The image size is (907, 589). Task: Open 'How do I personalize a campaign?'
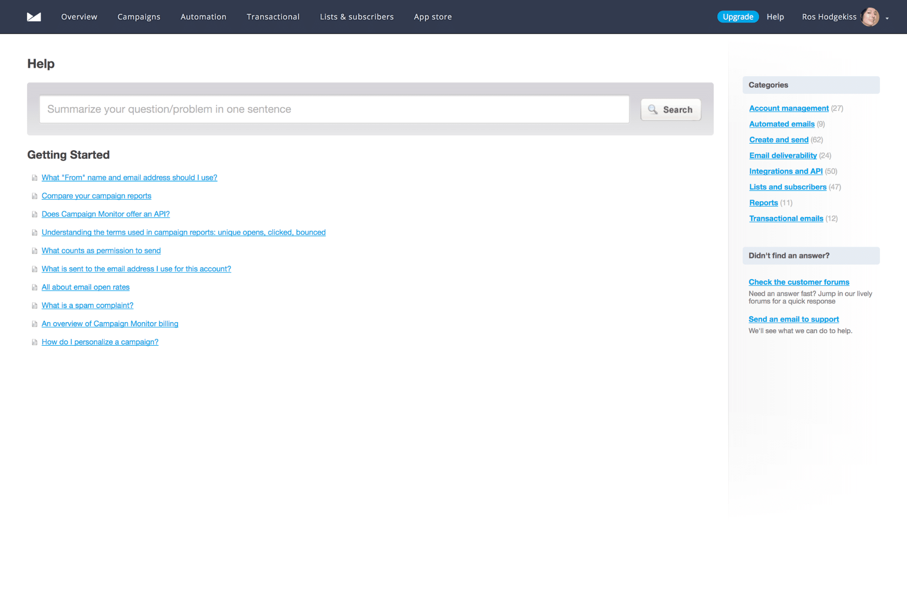[x=100, y=342]
